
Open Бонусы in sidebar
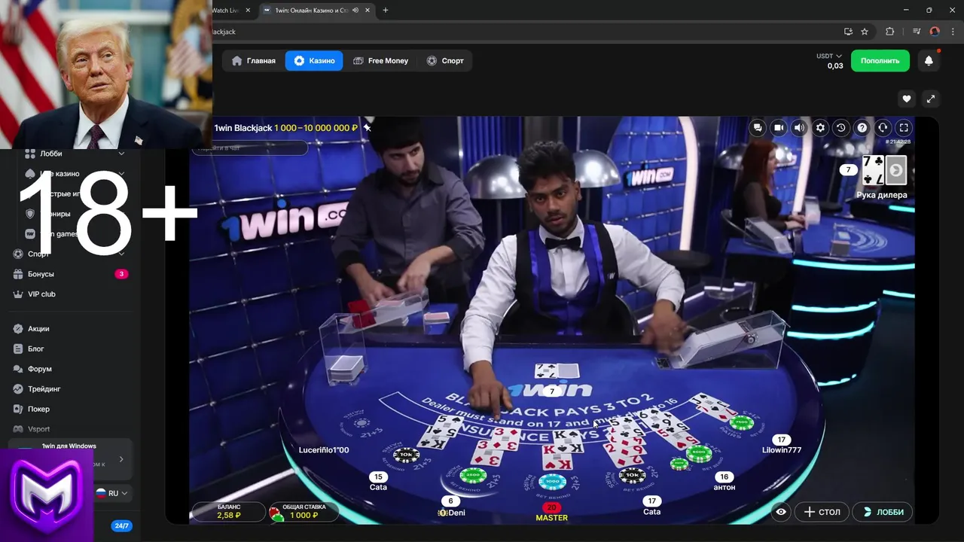pos(41,274)
